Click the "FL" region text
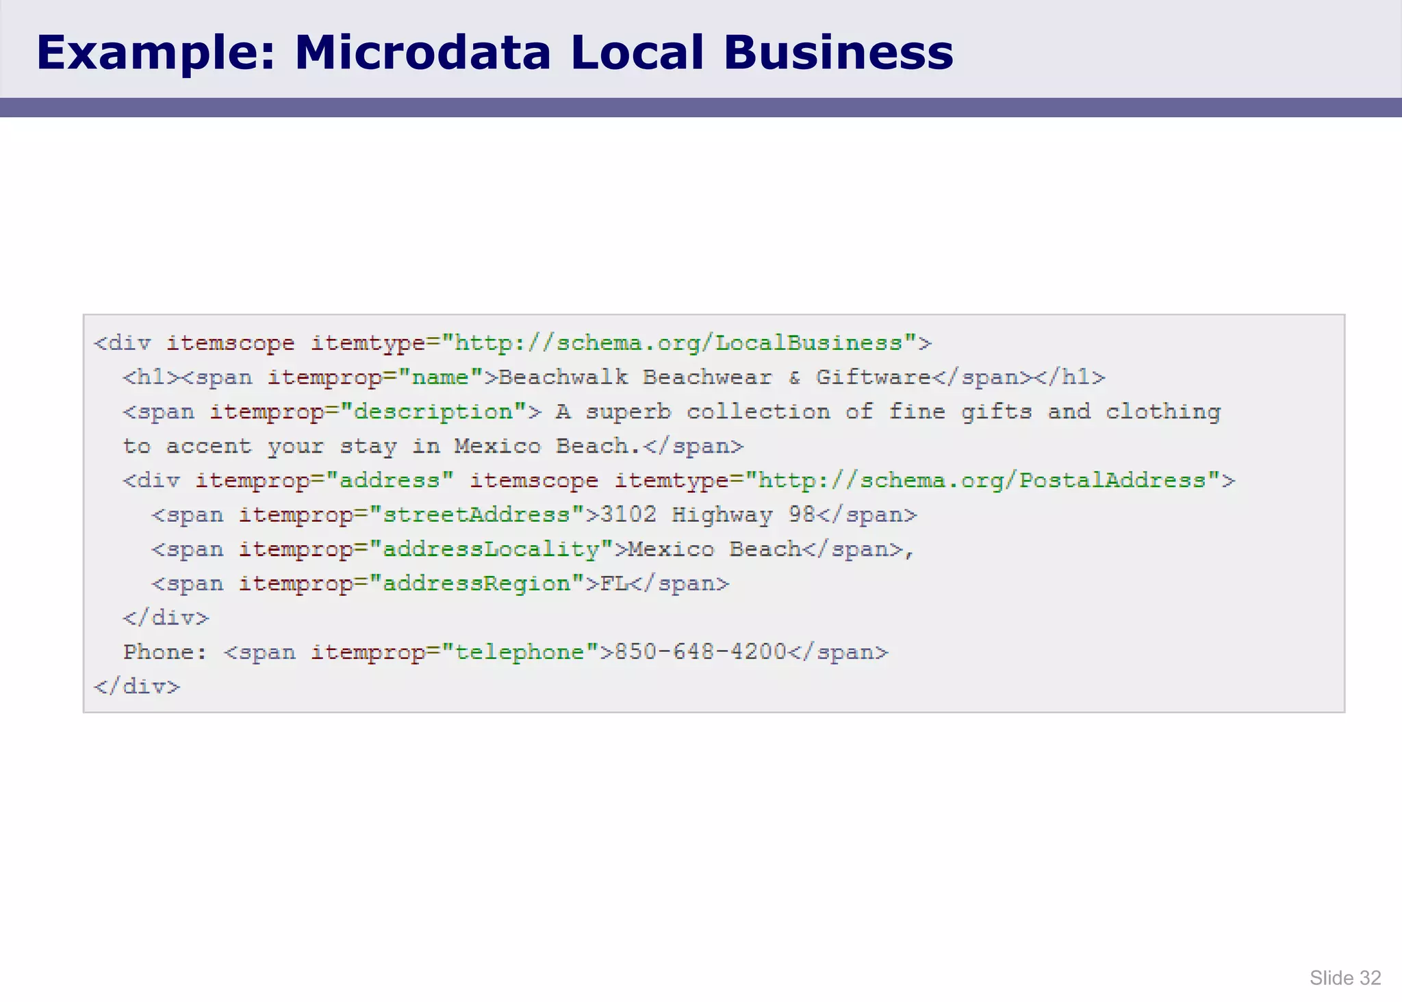The image size is (1402, 1002). pos(614,583)
